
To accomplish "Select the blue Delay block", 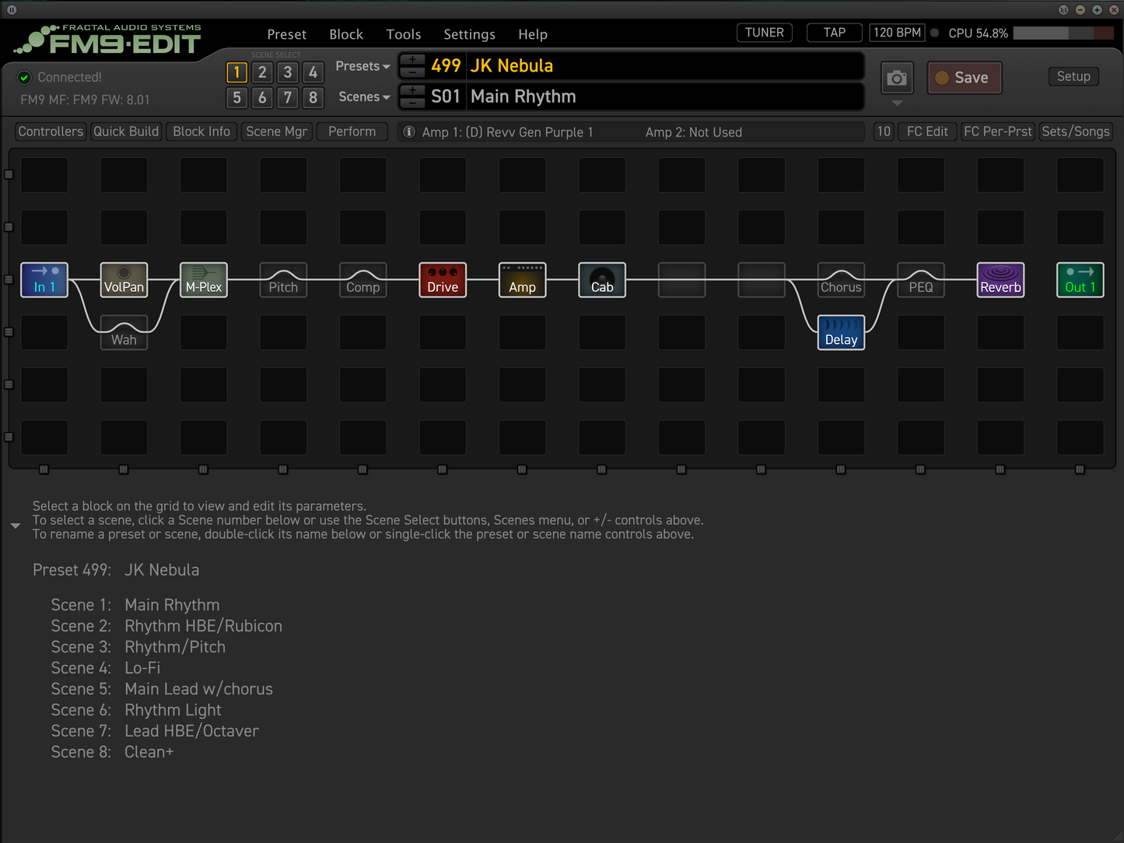I will pos(841,333).
